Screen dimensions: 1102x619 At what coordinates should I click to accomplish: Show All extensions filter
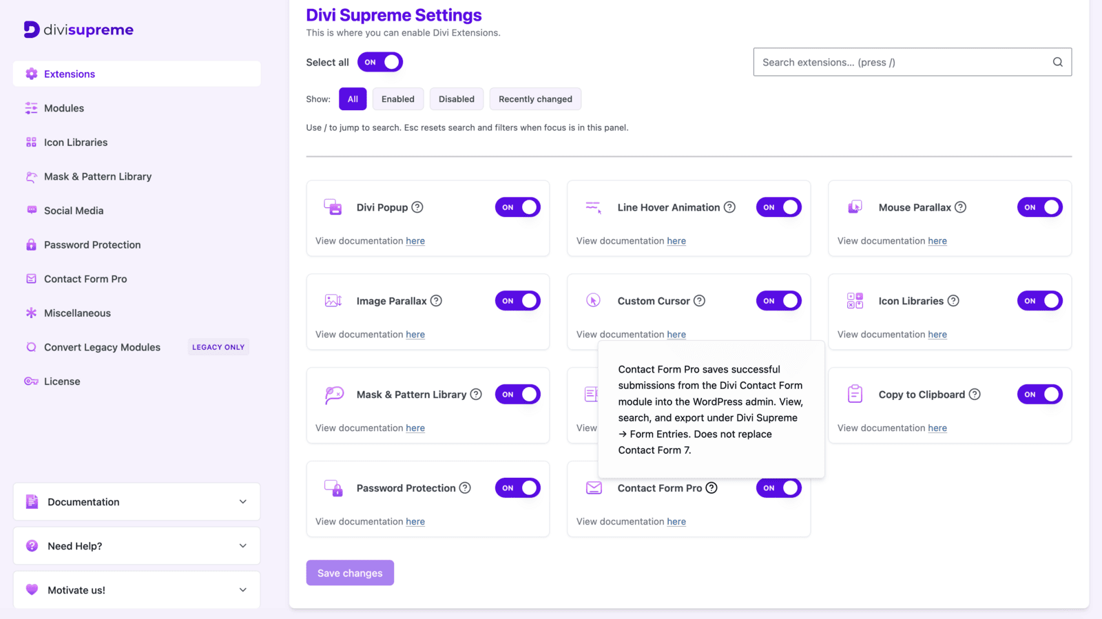pyautogui.click(x=353, y=99)
